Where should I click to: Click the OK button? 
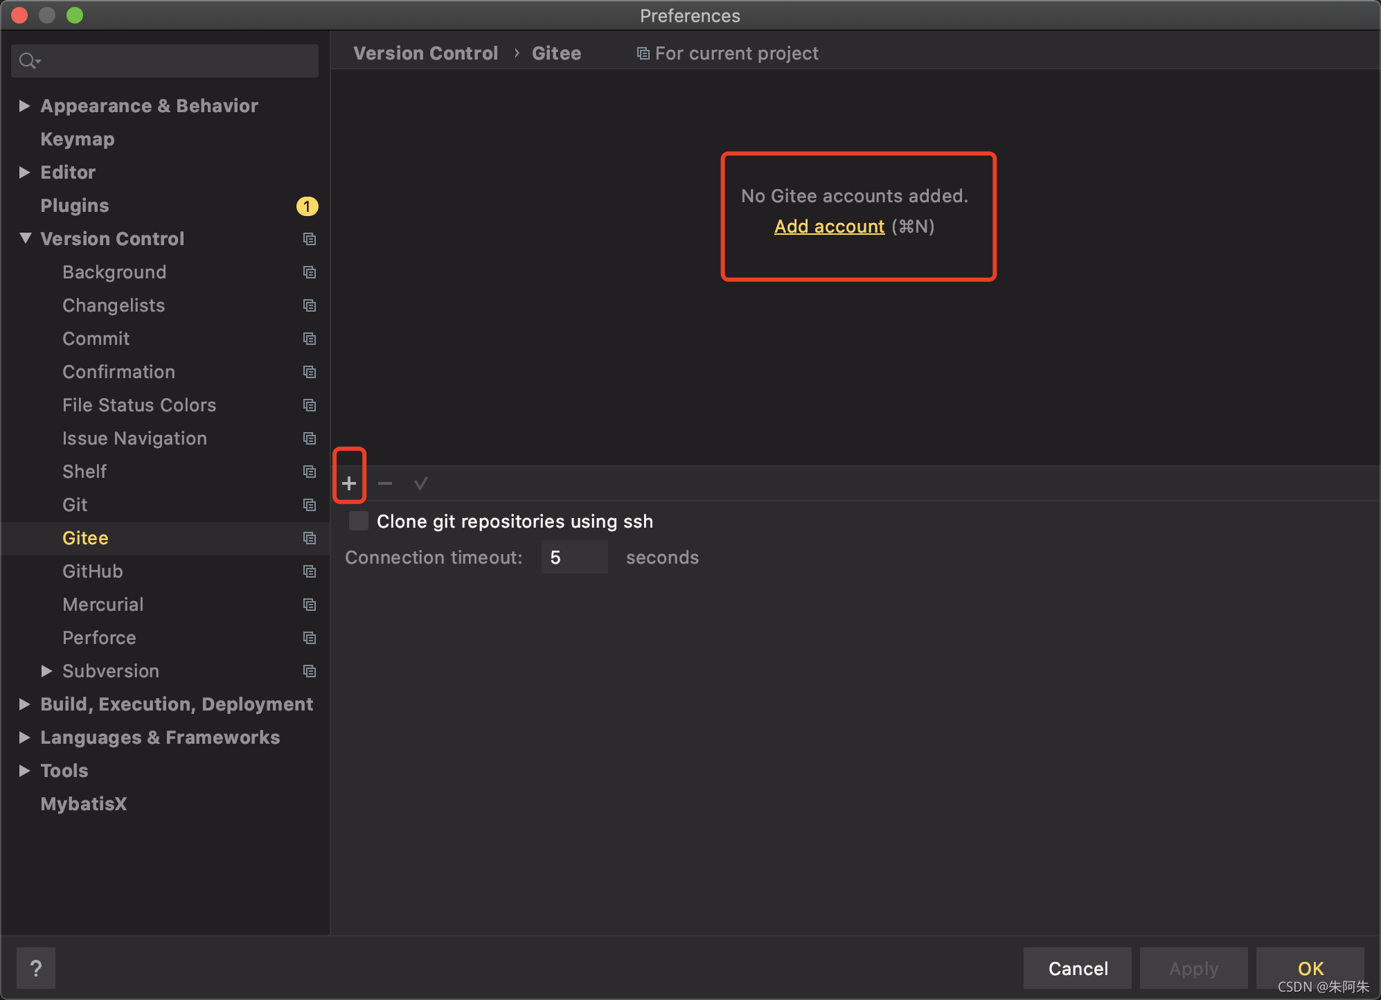pyautogui.click(x=1310, y=968)
